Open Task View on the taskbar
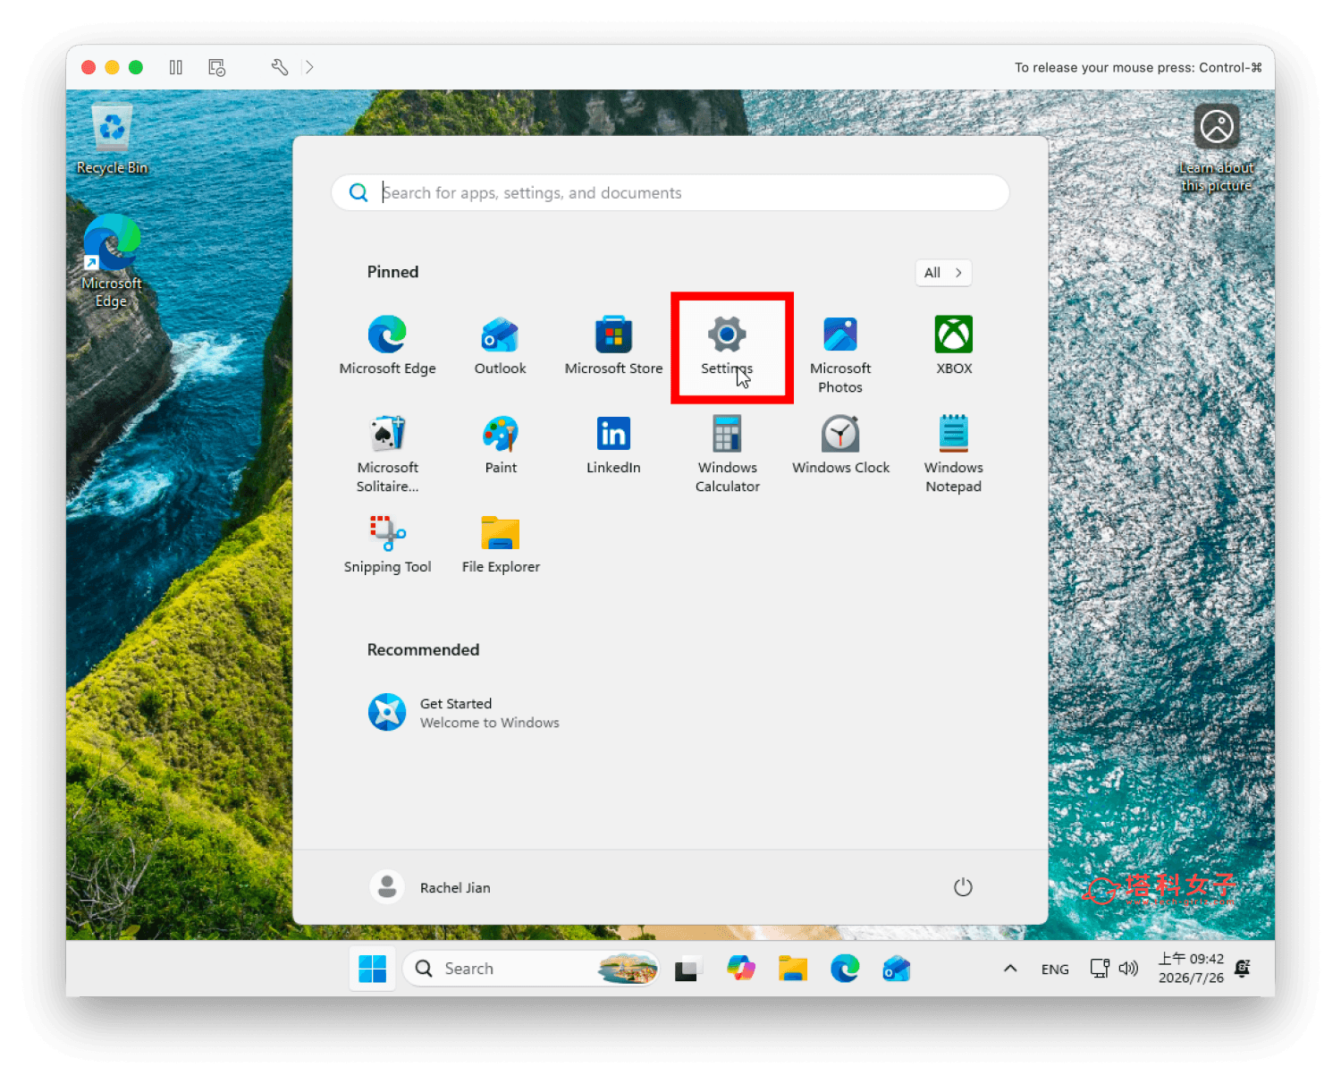 [687, 969]
